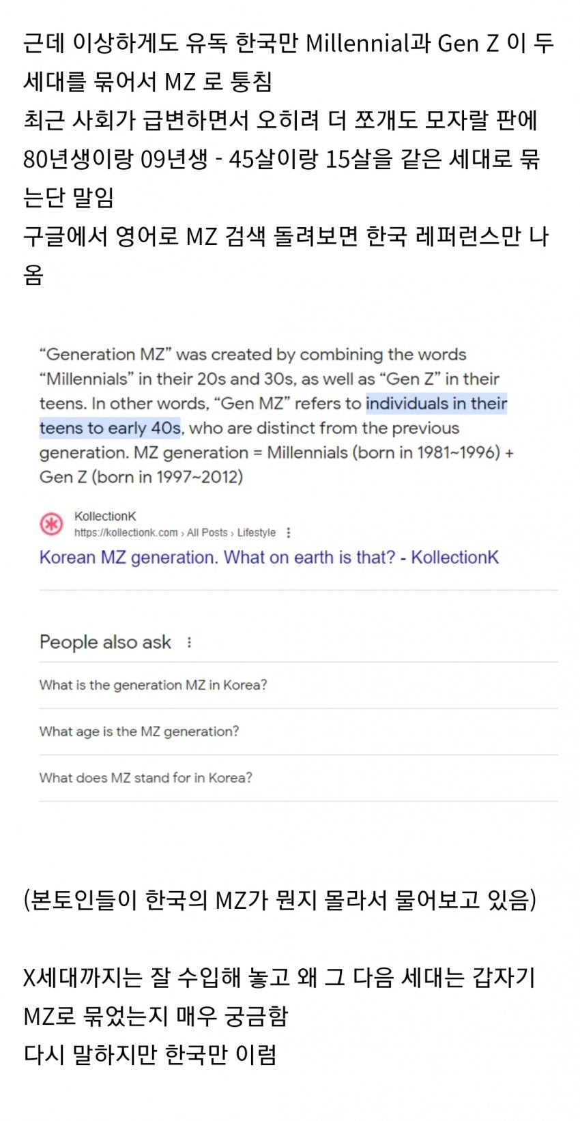580x1121 pixels.
Task: Click the 'Gen Z (born in 1997~2012)' text
Action: coord(141,477)
